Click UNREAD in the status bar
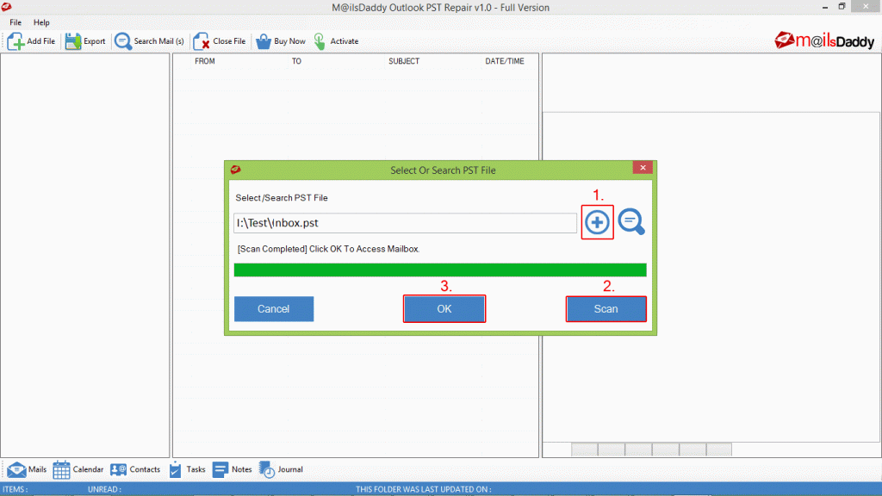 point(104,489)
